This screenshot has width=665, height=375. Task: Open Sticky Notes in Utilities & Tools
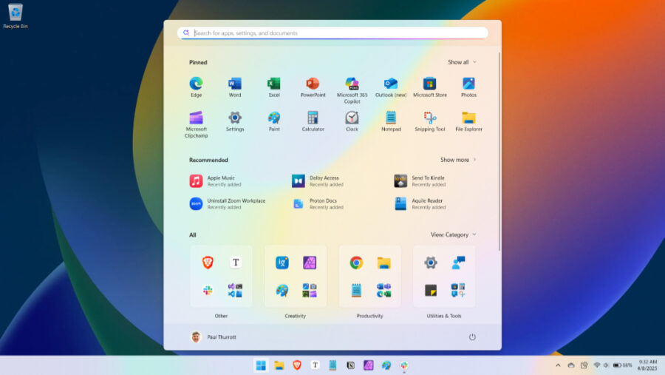[x=431, y=291]
